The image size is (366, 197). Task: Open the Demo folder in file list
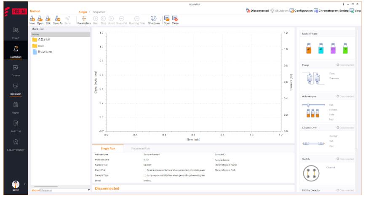tap(41, 46)
